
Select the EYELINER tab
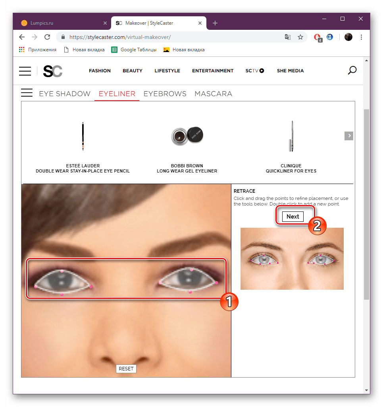[117, 94]
